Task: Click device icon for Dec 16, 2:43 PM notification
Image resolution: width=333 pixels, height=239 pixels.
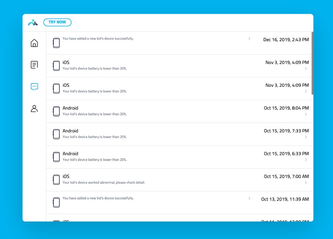Action: (56, 43)
